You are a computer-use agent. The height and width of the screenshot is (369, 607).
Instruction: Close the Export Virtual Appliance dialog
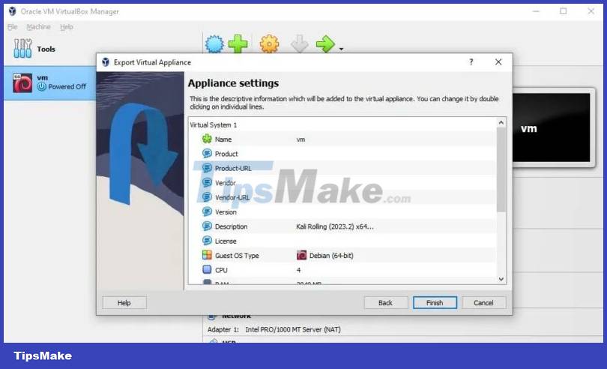[x=498, y=62]
